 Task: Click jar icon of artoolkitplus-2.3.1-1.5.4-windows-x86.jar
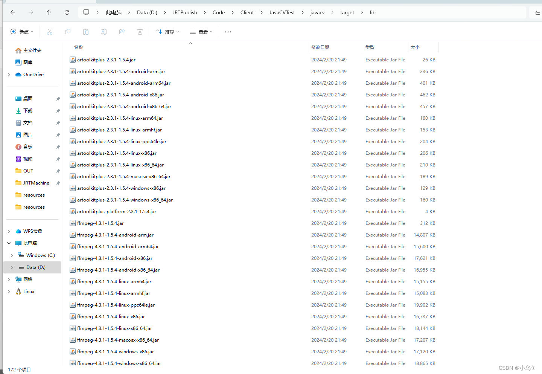point(73,188)
